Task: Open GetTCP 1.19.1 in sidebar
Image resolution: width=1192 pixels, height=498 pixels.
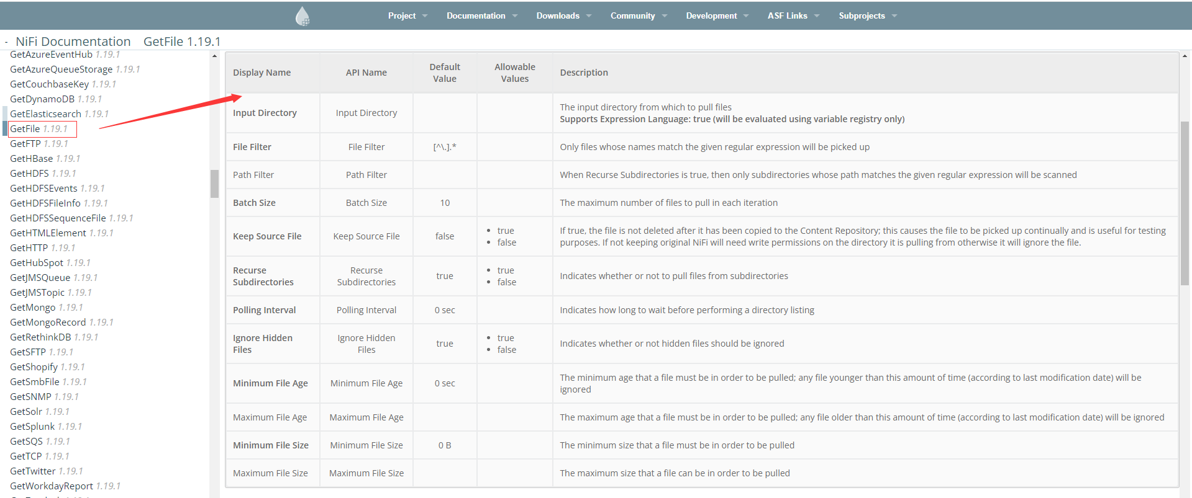Action: [40, 456]
